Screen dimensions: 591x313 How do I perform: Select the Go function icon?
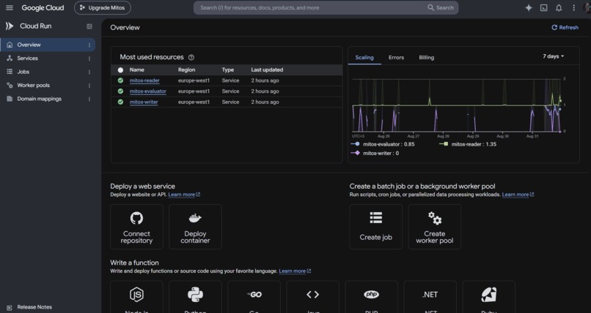click(254, 295)
